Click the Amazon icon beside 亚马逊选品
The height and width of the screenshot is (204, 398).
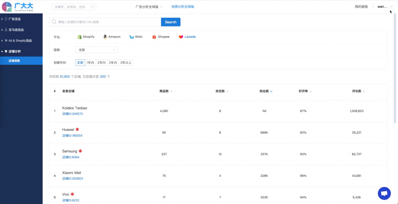[x=6, y=29]
